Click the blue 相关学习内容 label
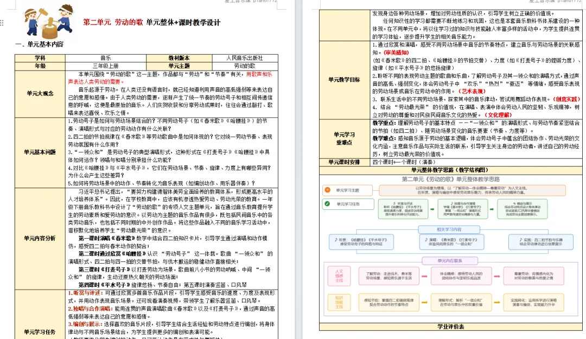This screenshot has height=339, width=586. pos(449,229)
